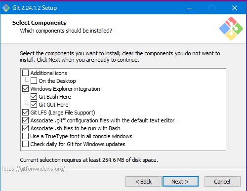The width and height of the screenshot is (247, 191).
Task: Select the Windows Explorer integration label text
Action: [x=65, y=89]
